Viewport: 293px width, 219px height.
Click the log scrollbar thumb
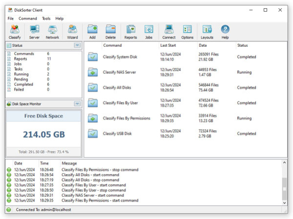coord(284,189)
